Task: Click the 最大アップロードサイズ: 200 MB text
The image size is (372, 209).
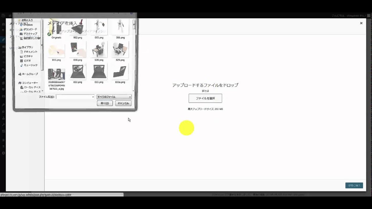Action: coord(205,109)
